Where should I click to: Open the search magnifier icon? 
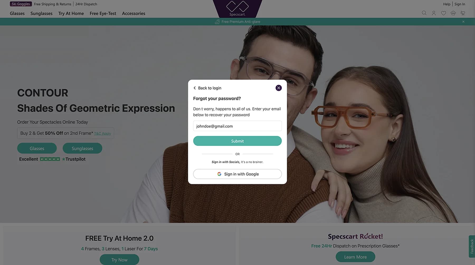(x=424, y=13)
